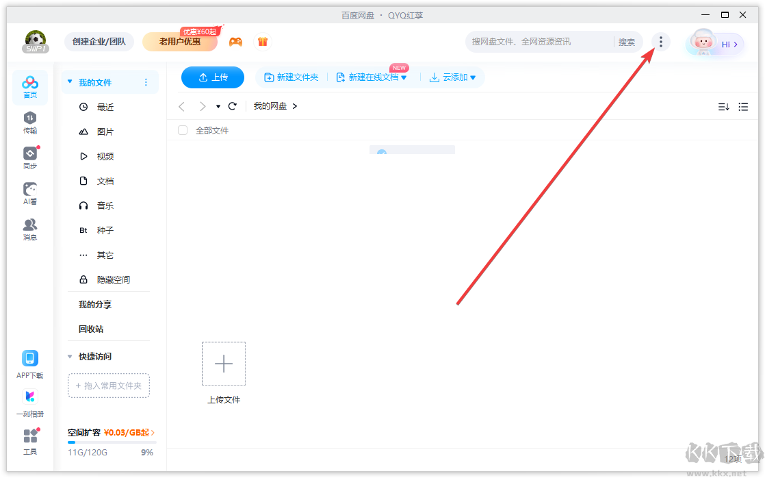This screenshot has height=478, width=765.
Task: Open 我的分享
Action: tap(95, 305)
